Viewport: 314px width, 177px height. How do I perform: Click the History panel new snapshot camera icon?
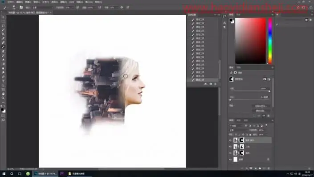(x=211, y=84)
